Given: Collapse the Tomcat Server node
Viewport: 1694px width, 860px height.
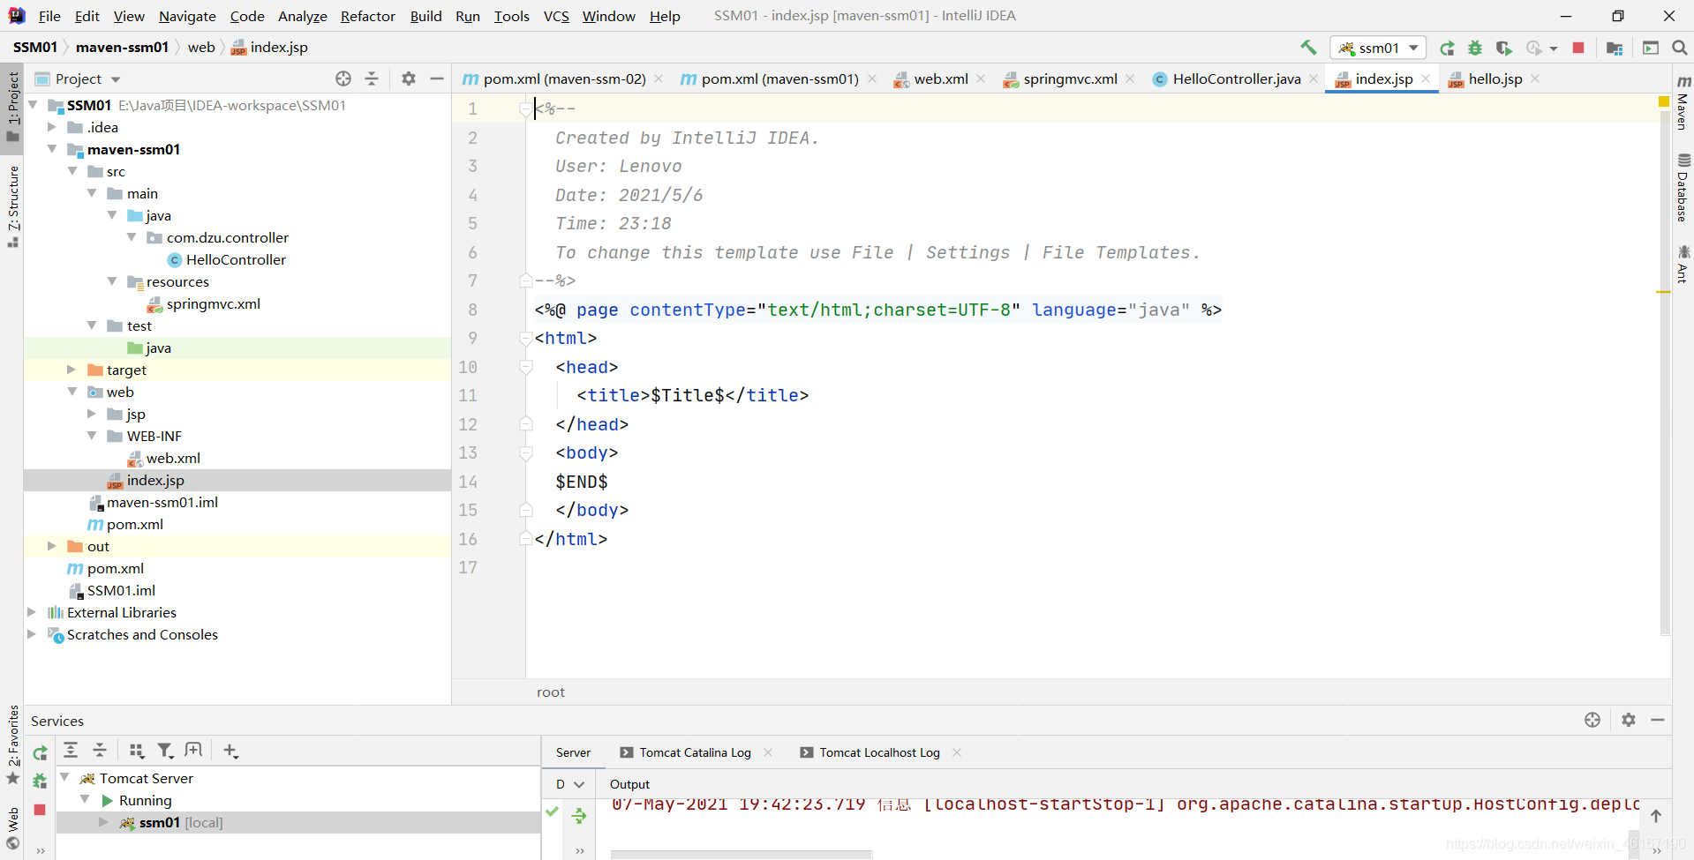Looking at the screenshot, I should (x=65, y=778).
